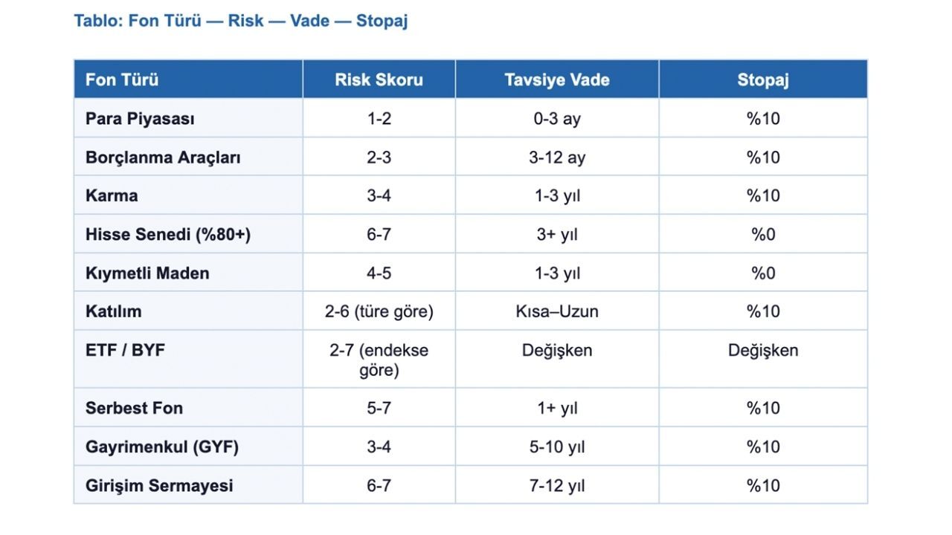Select the Kıymetli Maden row label

point(147,273)
